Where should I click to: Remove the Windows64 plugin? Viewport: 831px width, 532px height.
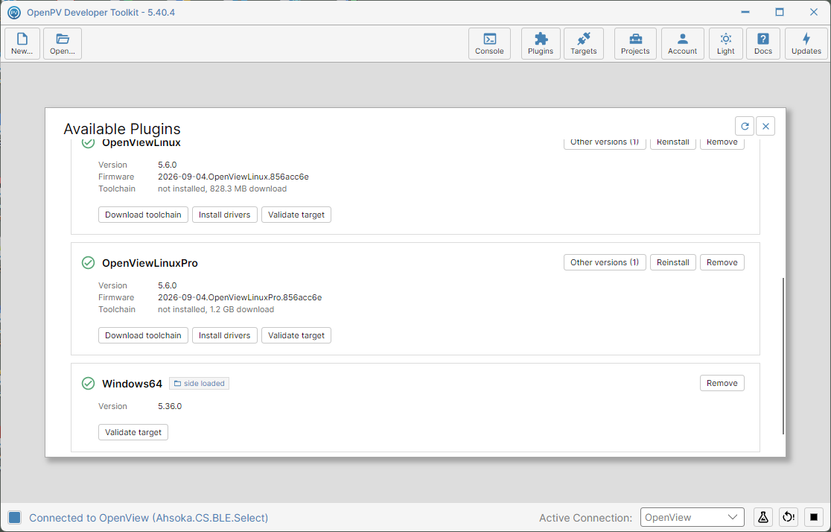[x=722, y=383]
